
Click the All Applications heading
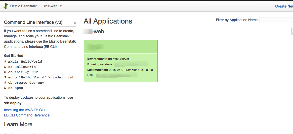pyautogui.click(x=108, y=21)
